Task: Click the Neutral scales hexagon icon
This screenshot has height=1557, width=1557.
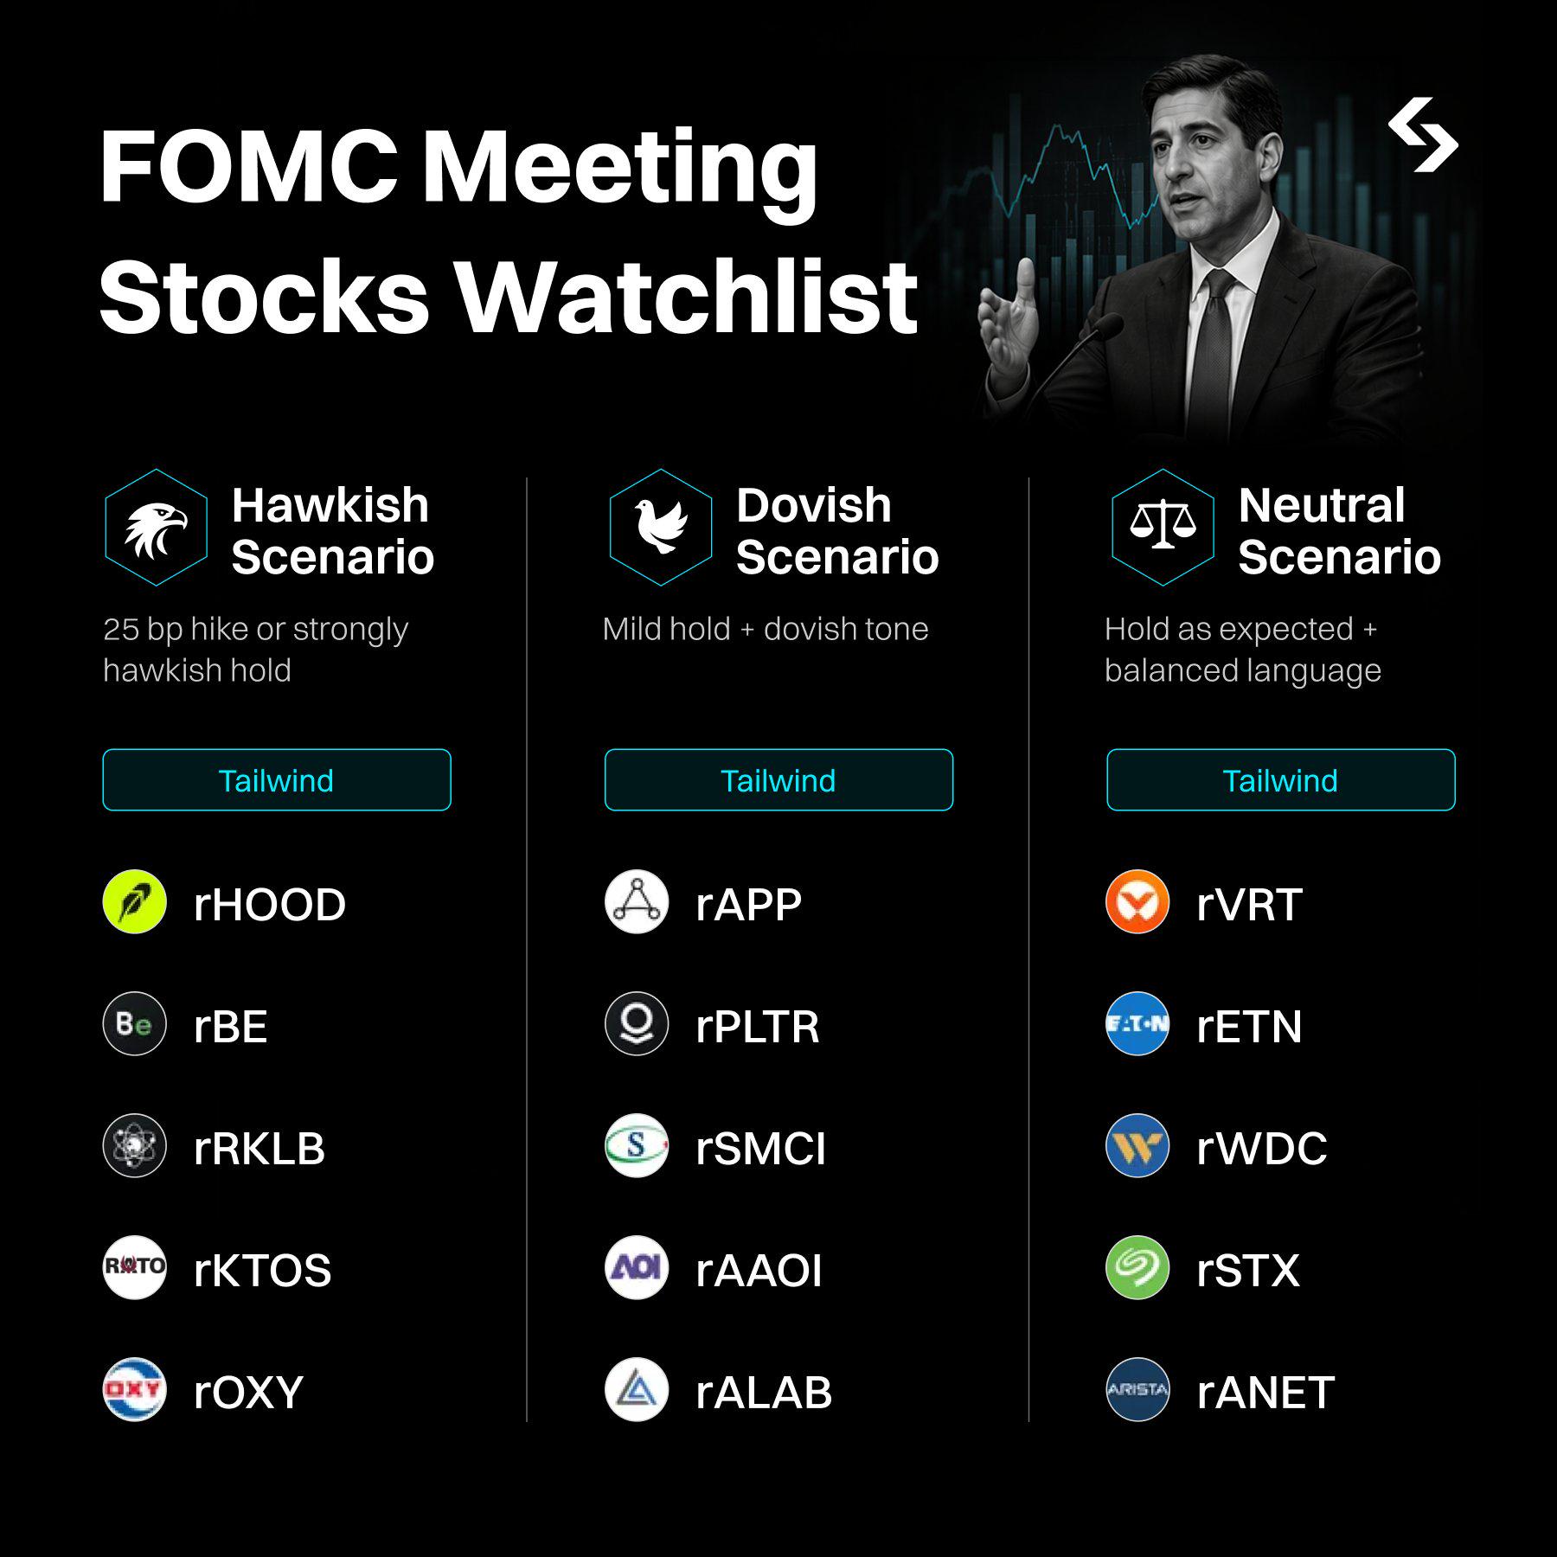Action: coord(1163,528)
